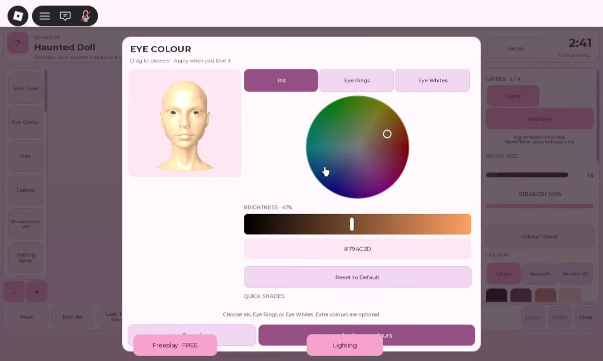The width and height of the screenshot is (603, 361).
Task: Click the down arrow below sidebar
Action: [37, 292]
